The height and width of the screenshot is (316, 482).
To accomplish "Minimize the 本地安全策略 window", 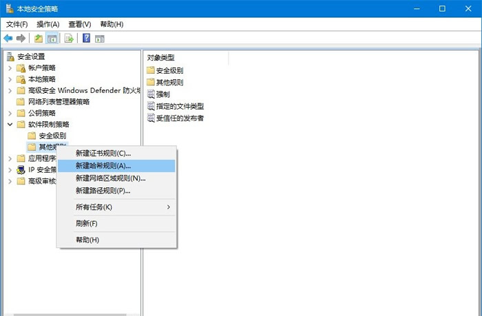I will pos(417,9).
